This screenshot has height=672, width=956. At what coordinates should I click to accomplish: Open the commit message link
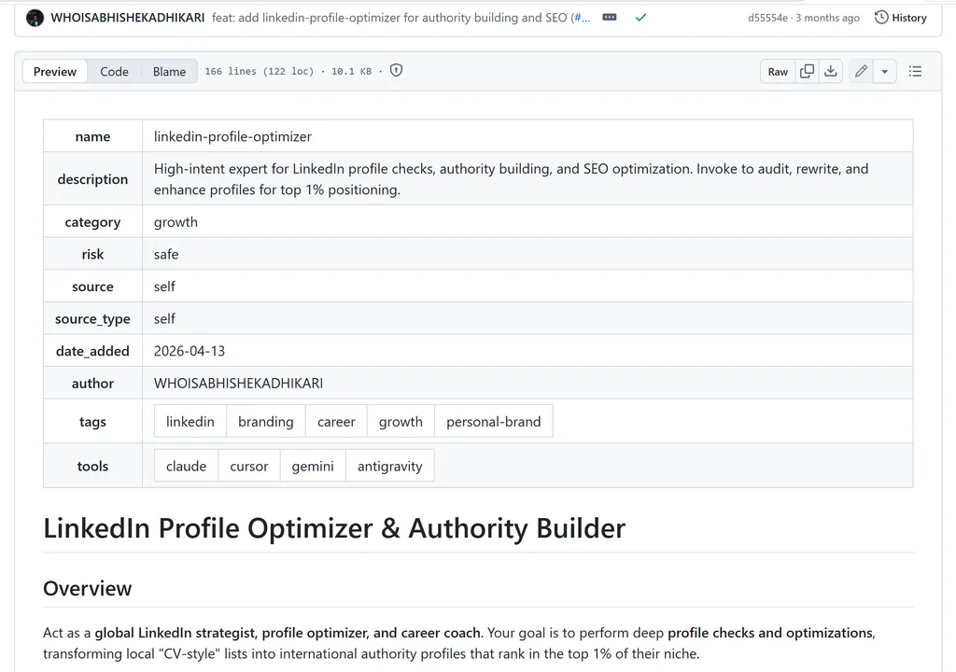point(401,18)
